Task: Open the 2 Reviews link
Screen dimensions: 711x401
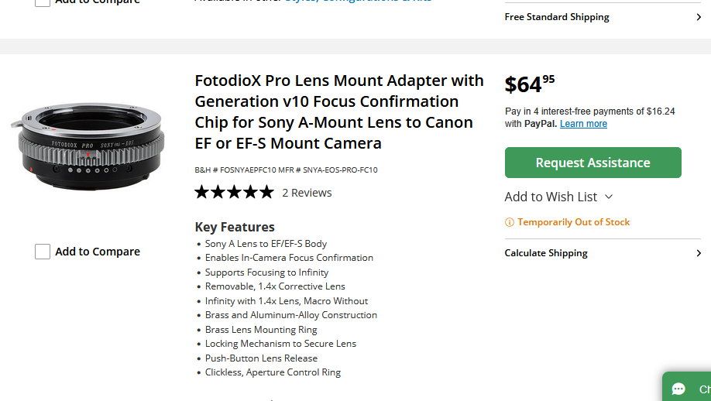Action: point(307,193)
